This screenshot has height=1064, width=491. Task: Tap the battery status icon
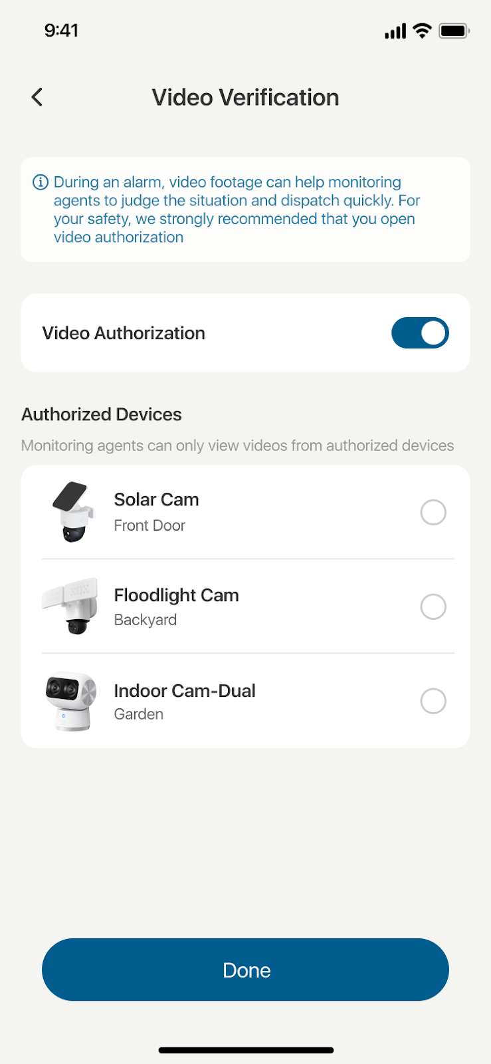(x=454, y=31)
